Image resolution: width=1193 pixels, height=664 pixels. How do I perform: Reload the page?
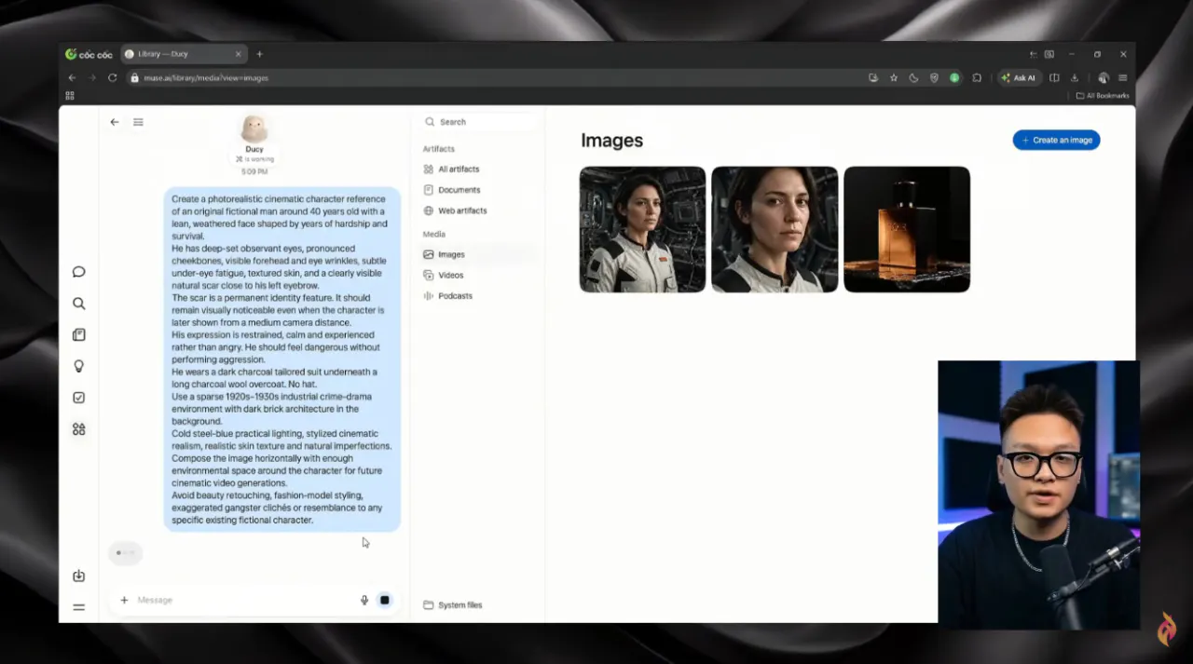[x=112, y=77]
